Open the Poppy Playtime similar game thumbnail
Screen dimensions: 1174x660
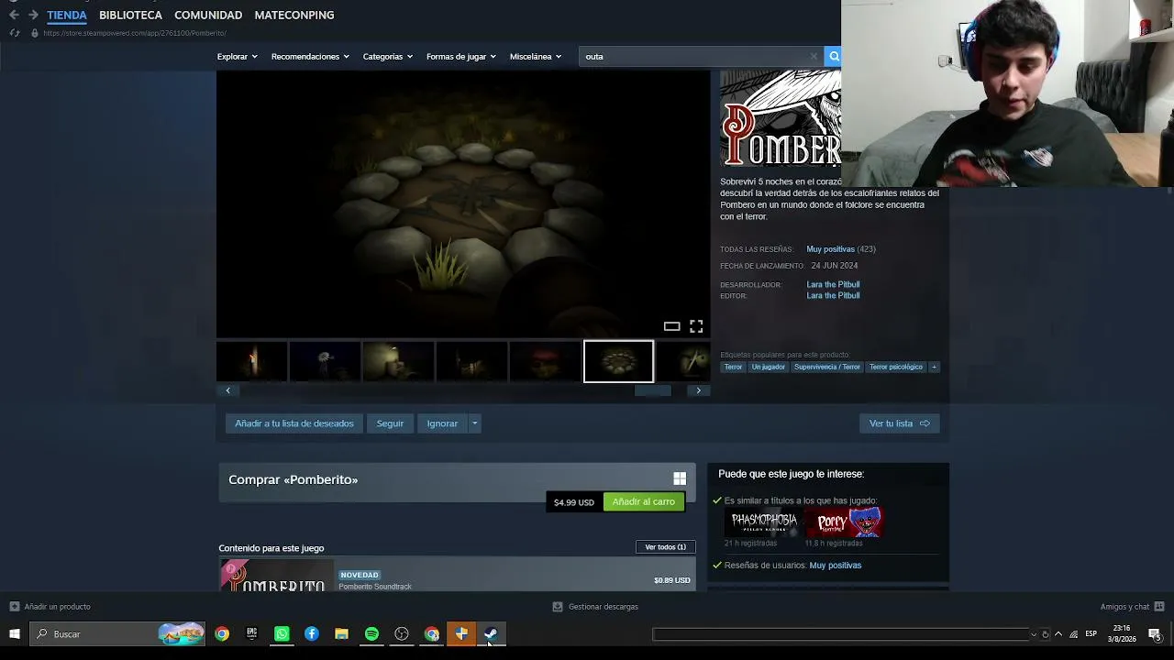click(844, 522)
